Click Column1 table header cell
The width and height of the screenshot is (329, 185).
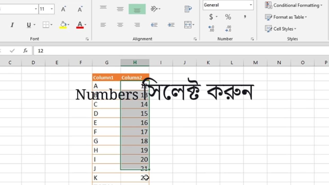(x=106, y=78)
